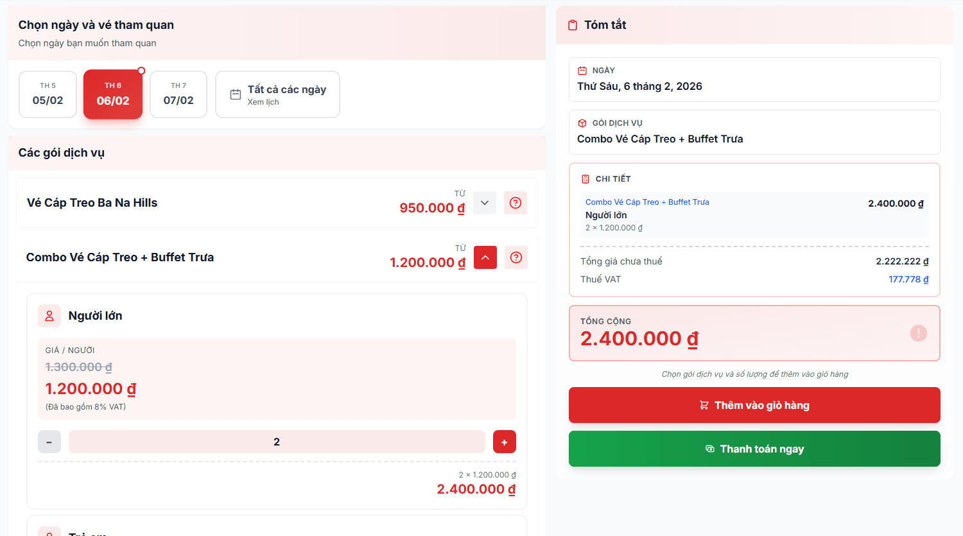Select the TH 6 06/02 date tab
The width and height of the screenshot is (963, 536).
point(113,94)
